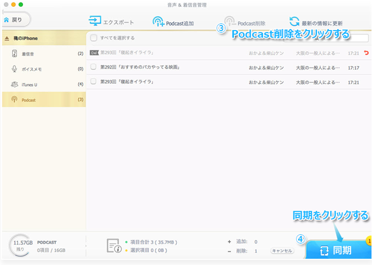
Task: Click duration 17:17 in the list
Action: click(x=353, y=68)
